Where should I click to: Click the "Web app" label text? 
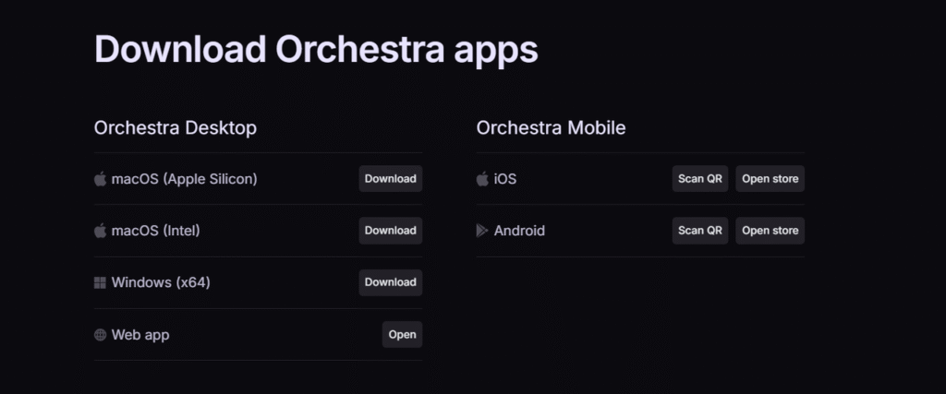pyautogui.click(x=140, y=335)
